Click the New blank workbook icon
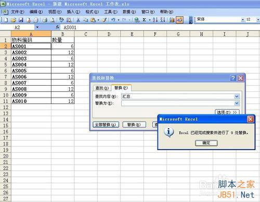Screen dimensions: 260x202 6,20
